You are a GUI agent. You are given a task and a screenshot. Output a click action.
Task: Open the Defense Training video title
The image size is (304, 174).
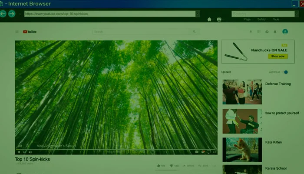click(278, 84)
